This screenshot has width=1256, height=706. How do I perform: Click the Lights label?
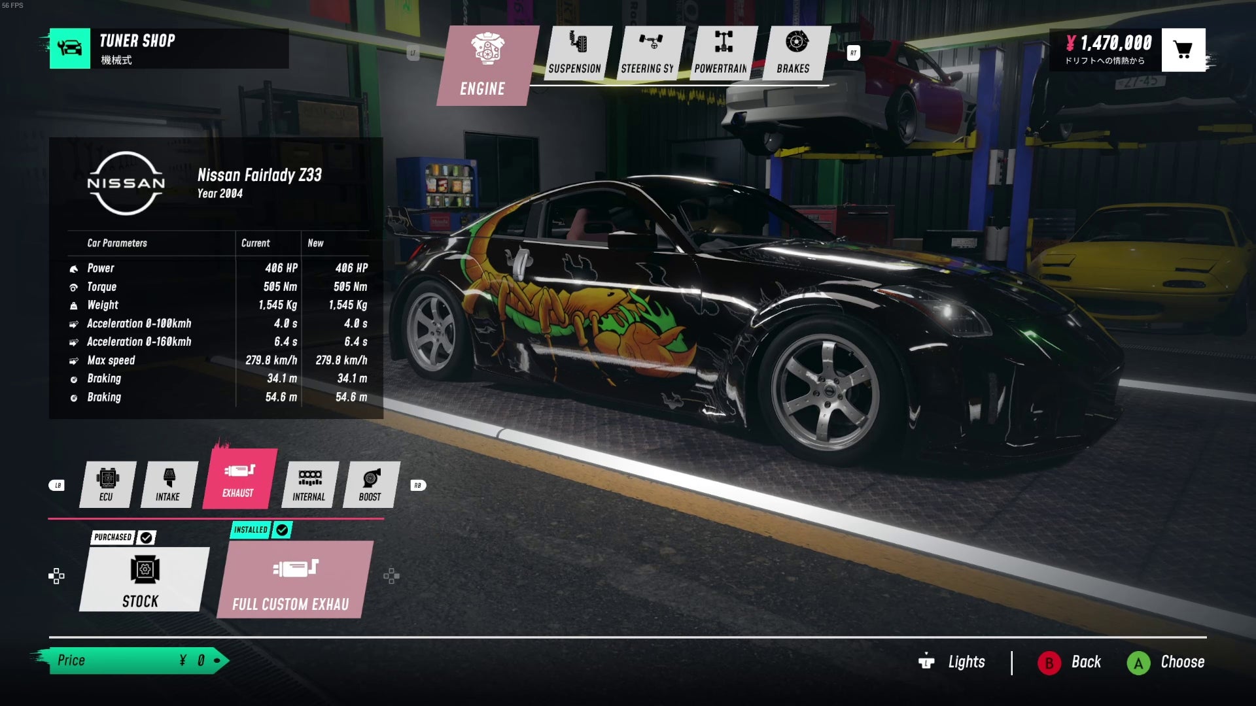[966, 662]
